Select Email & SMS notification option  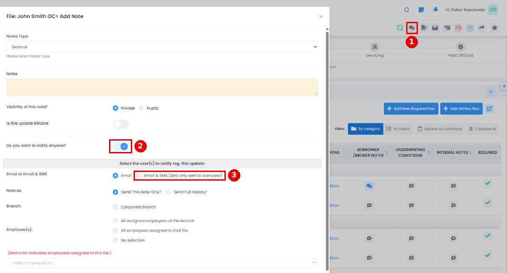click(139, 176)
